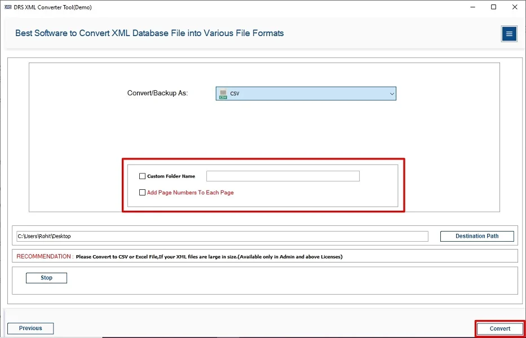Enable the Custom Folder Name checkbox

click(142, 176)
